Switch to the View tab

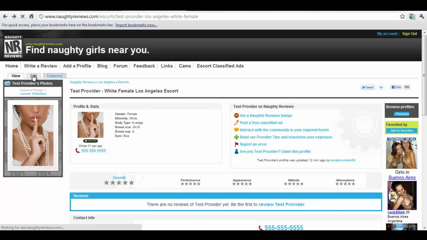(16, 76)
